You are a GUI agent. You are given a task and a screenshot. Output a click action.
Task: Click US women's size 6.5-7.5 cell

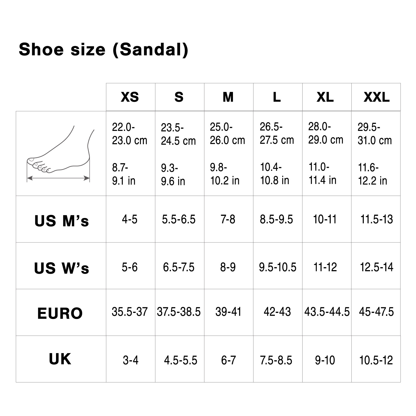click(x=179, y=267)
